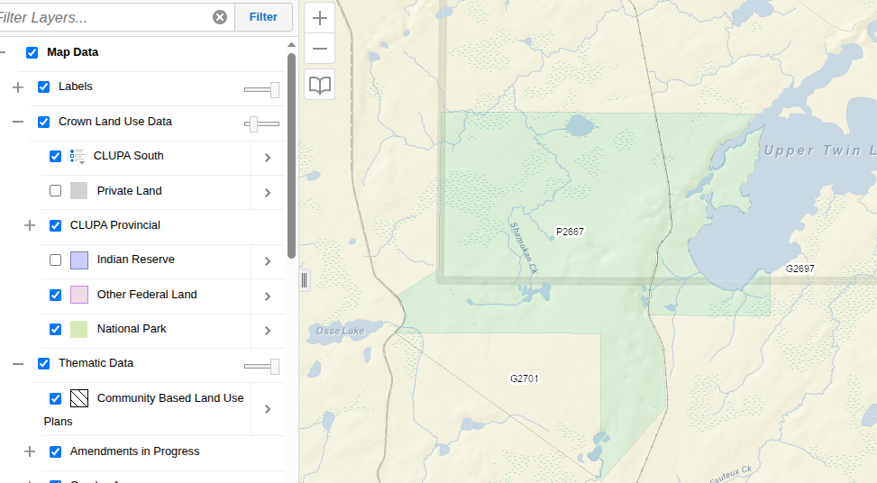Viewport: 877px width, 483px height.
Task: Select the Private Land layer name
Action: tap(129, 191)
